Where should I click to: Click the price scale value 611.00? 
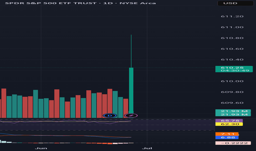(x=232, y=27)
